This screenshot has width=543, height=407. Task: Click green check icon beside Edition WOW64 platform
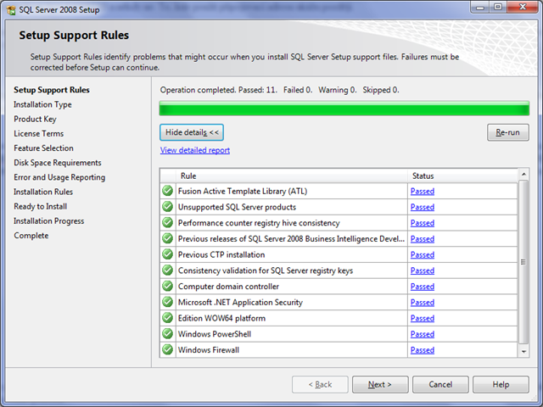click(x=167, y=318)
